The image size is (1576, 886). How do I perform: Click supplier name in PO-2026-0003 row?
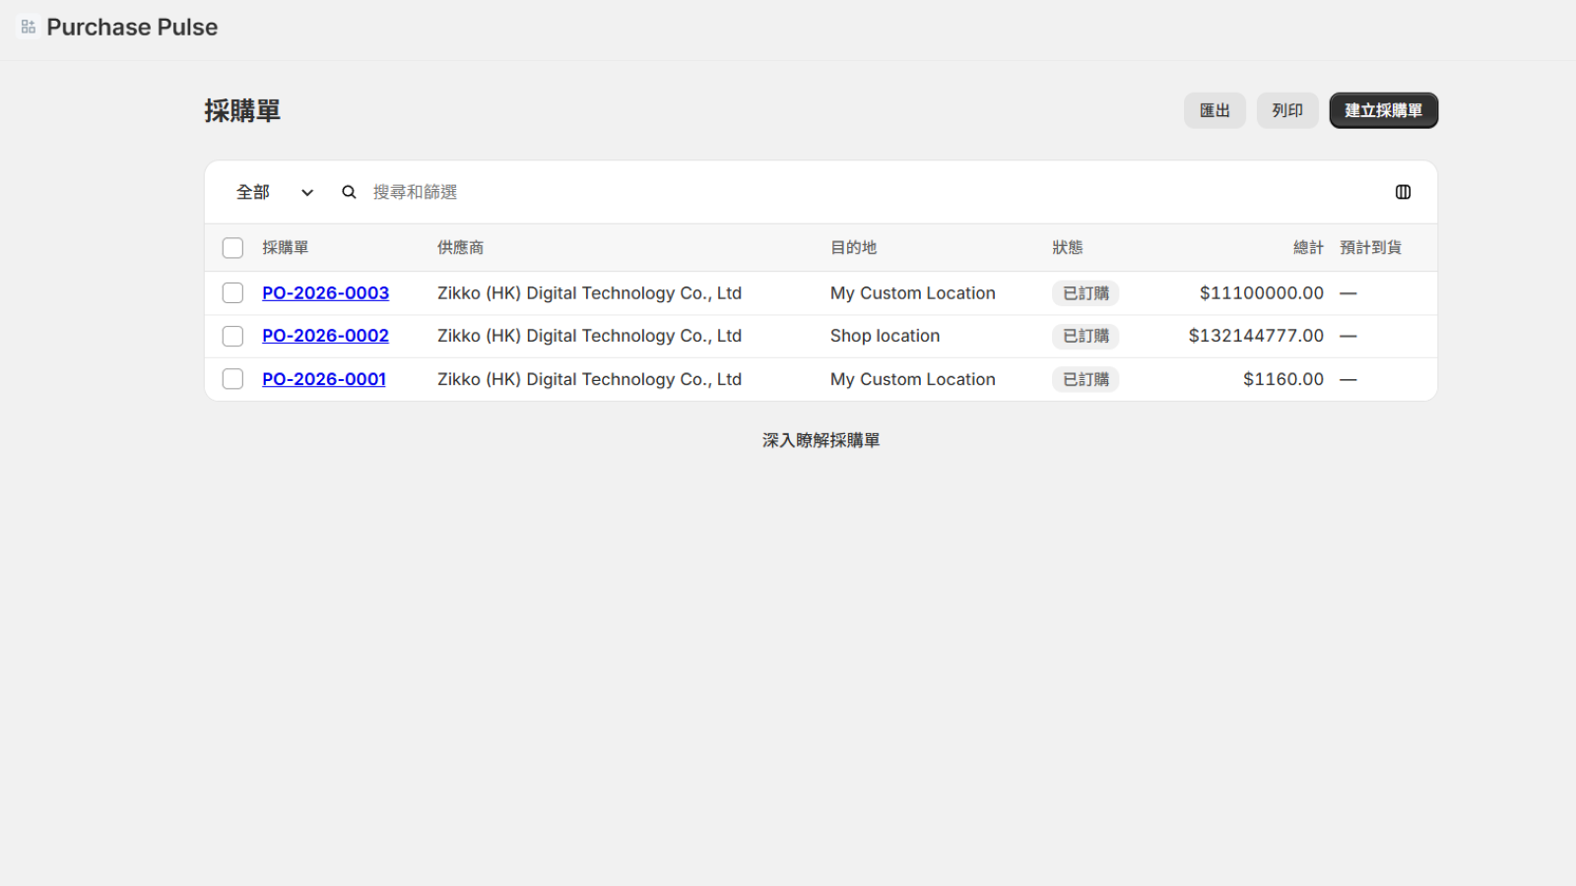tap(589, 293)
